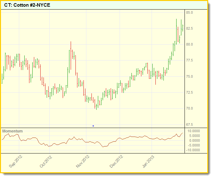Select the 75.0 price axis label
Image resolution: width=213 pixels, height=178 pixels.
[190, 76]
